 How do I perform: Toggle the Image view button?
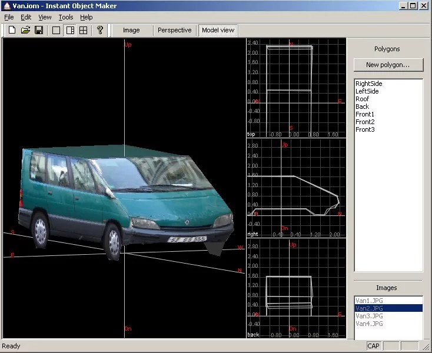coord(131,30)
